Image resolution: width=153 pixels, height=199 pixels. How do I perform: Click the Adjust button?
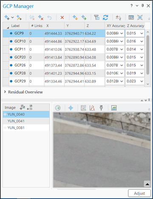(139, 193)
